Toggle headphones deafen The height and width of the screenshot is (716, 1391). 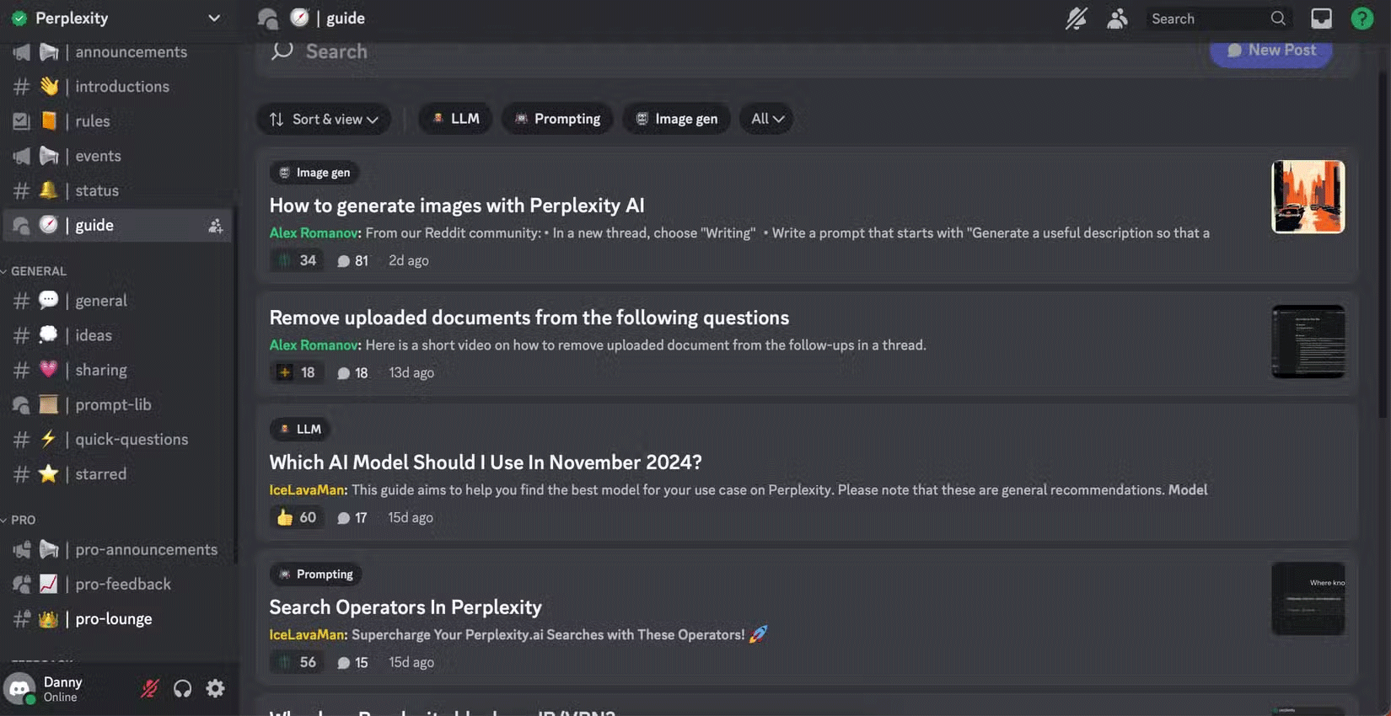[x=182, y=688]
